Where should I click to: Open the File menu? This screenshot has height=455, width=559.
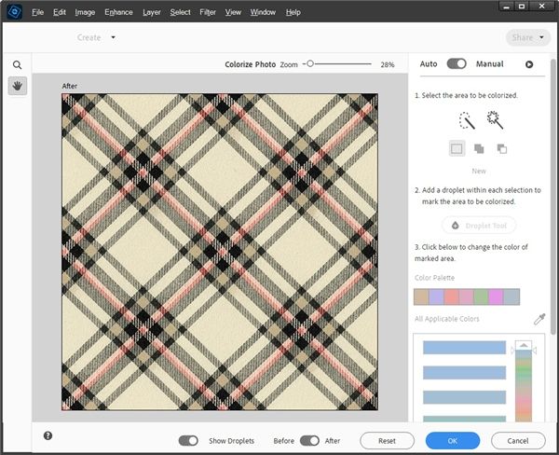tap(38, 12)
